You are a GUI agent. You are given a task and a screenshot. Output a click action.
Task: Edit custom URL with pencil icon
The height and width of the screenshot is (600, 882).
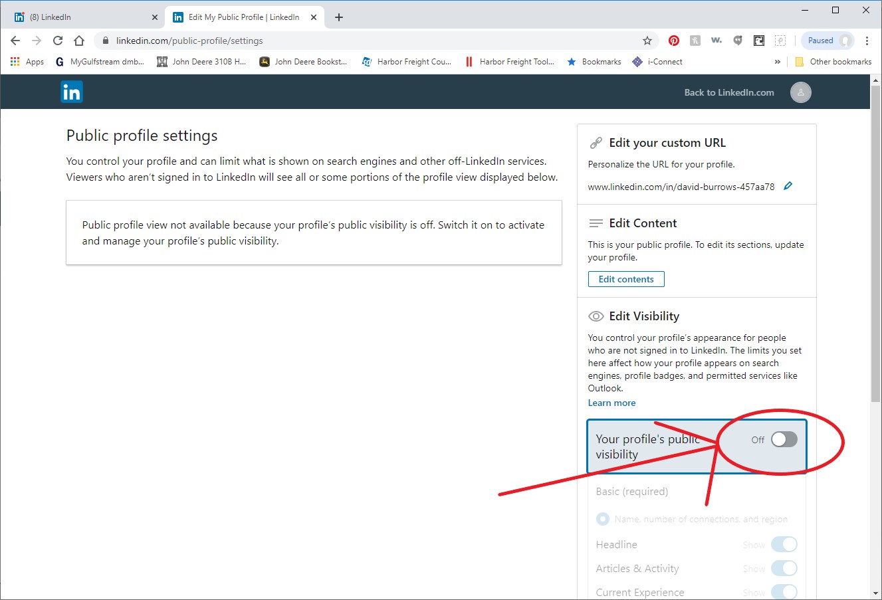pyautogui.click(x=788, y=186)
